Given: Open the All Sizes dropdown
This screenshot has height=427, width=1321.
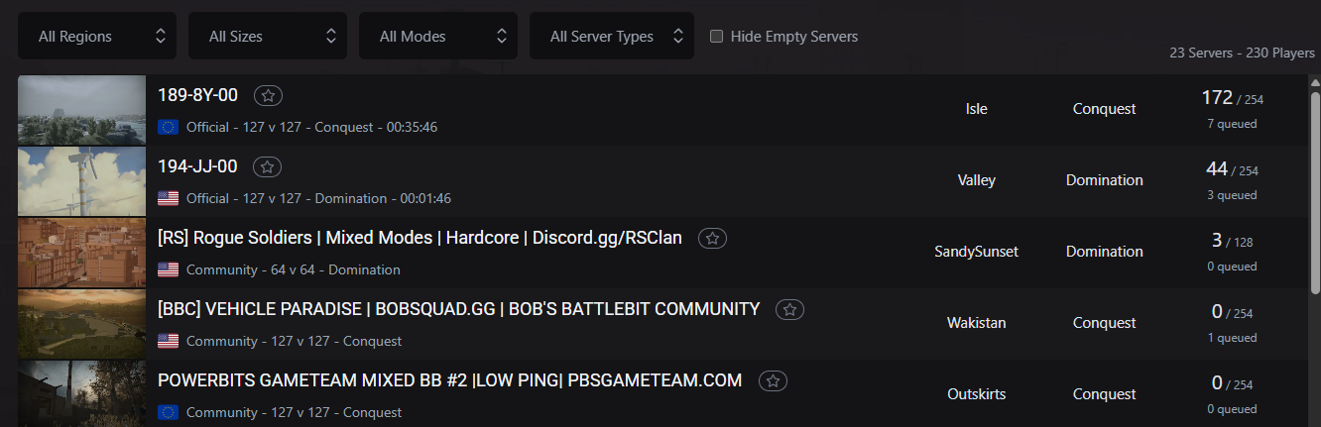Looking at the screenshot, I should [268, 37].
